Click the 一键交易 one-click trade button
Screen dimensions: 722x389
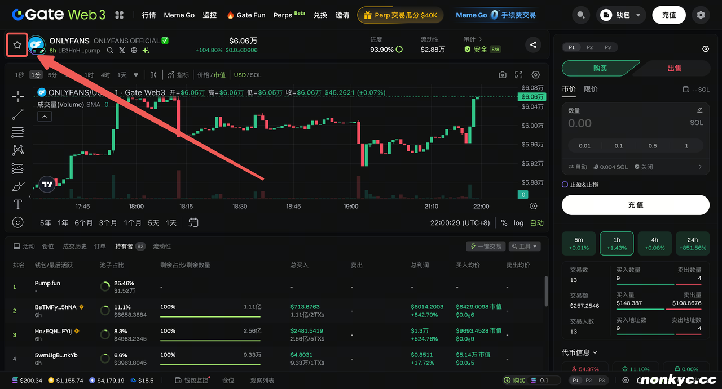coord(485,247)
